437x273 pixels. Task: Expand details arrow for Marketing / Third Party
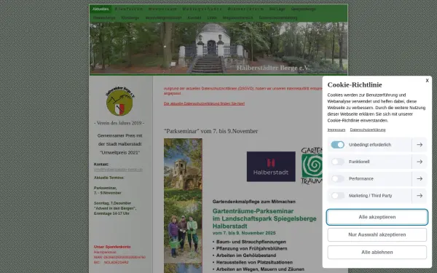(420, 196)
